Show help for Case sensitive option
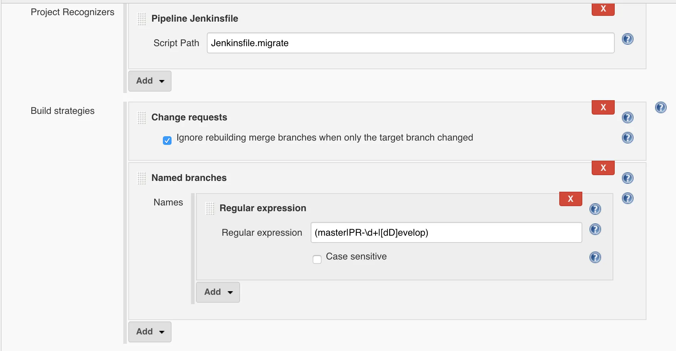The height and width of the screenshot is (351, 676). point(595,257)
